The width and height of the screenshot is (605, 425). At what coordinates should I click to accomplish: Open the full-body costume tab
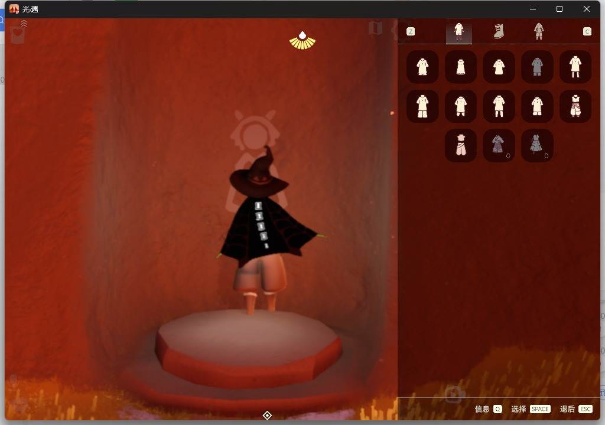pyautogui.click(x=539, y=31)
